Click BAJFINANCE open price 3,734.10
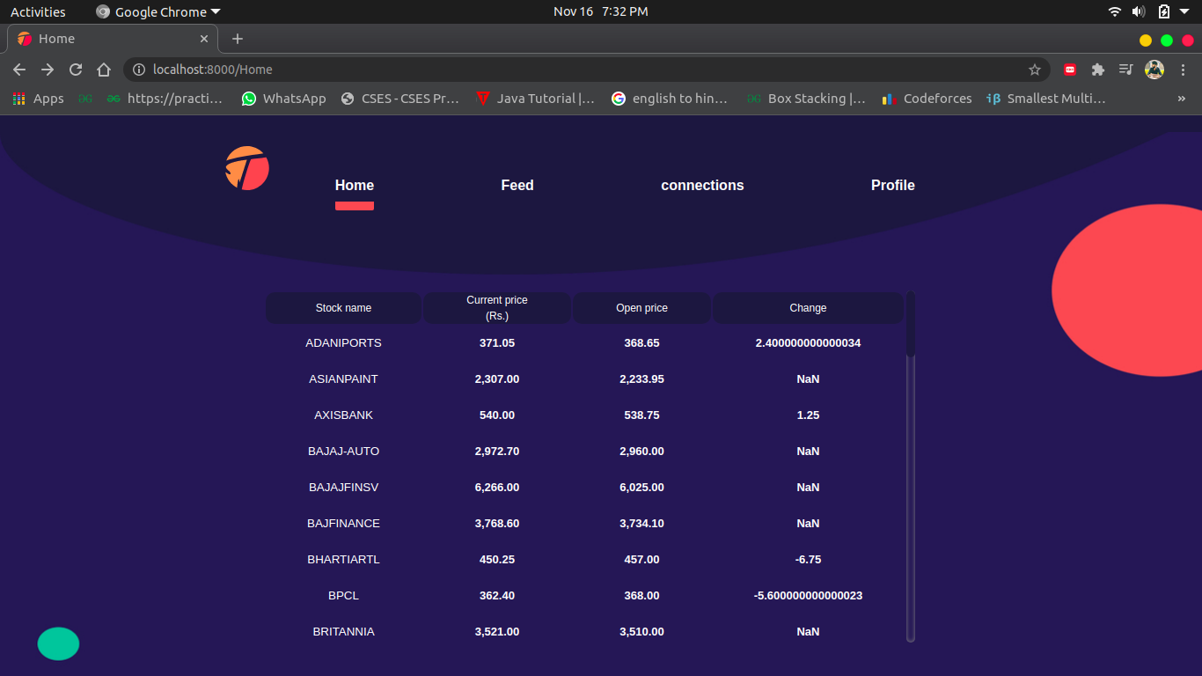Image resolution: width=1202 pixels, height=676 pixels. tap(641, 523)
